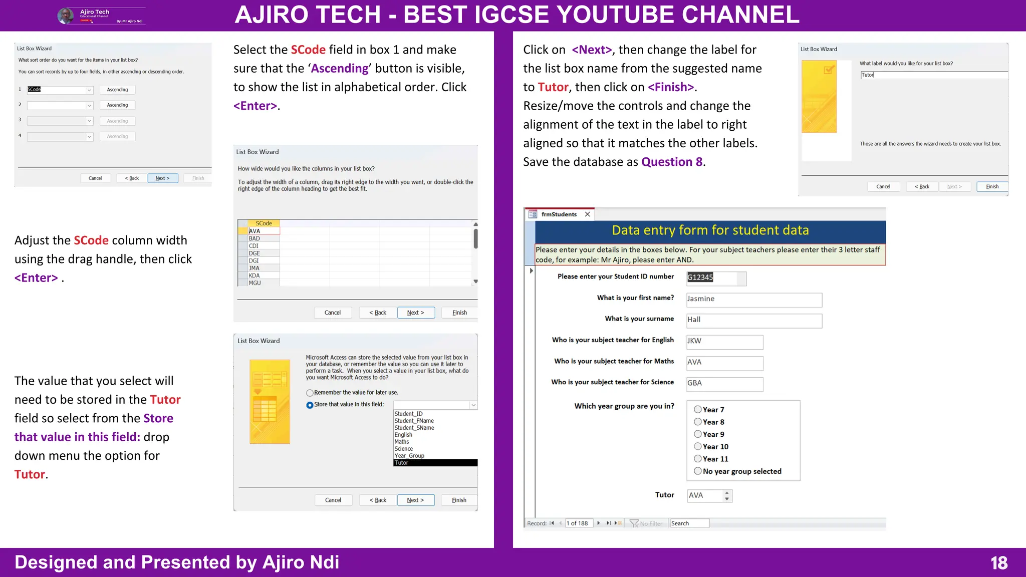Select Year 9 radio button
Image resolution: width=1026 pixels, height=577 pixels.
tap(697, 434)
